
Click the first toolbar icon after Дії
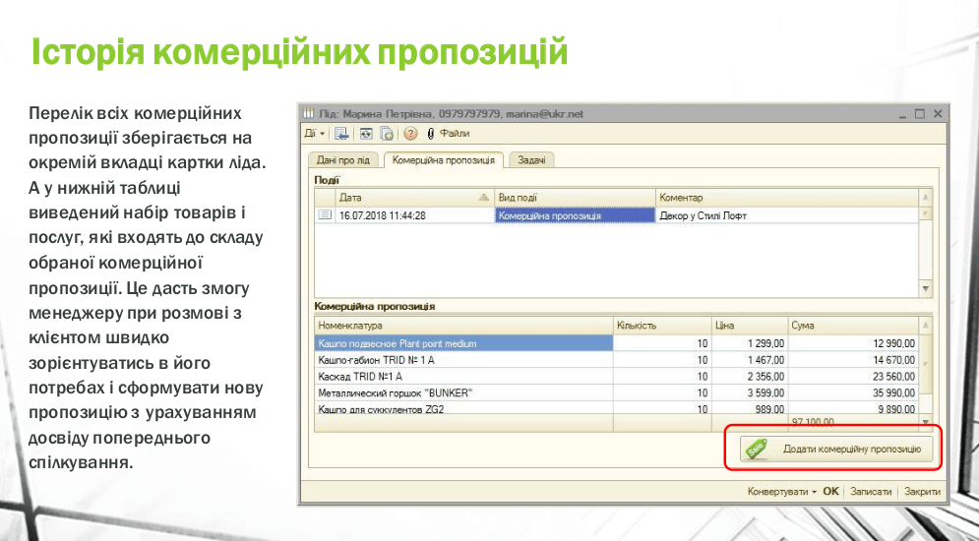click(x=341, y=134)
